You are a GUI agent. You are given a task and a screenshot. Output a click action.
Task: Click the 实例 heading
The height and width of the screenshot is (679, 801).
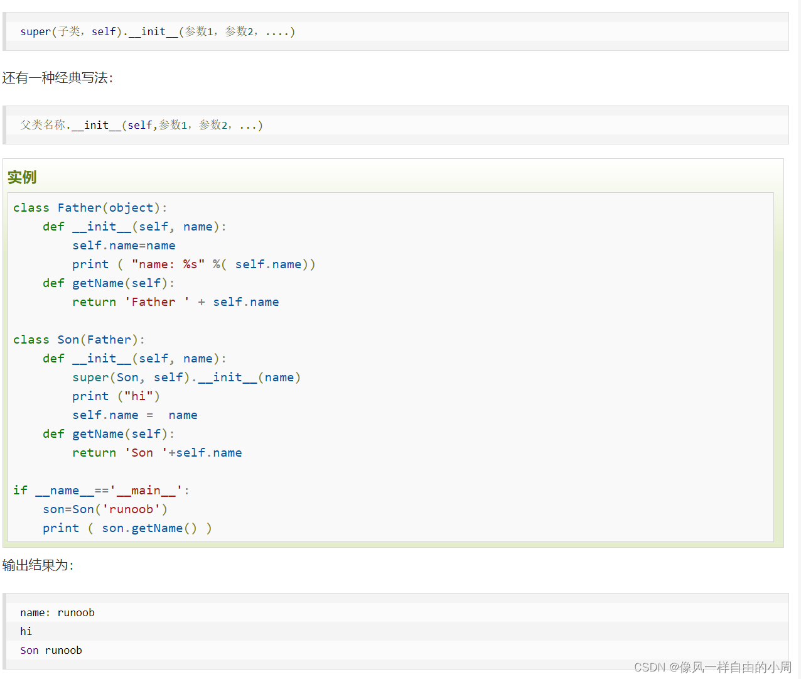(x=22, y=177)
